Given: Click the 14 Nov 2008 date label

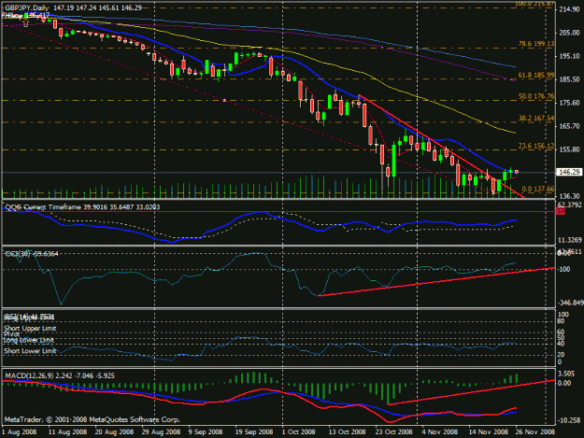Looking at the screenshot, I should (x=488, y=432).
